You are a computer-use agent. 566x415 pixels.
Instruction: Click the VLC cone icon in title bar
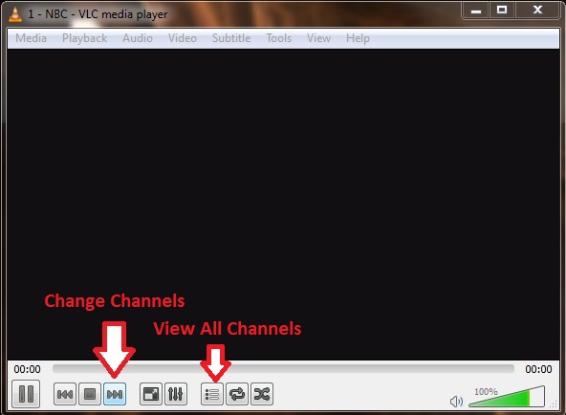[15, 14]
